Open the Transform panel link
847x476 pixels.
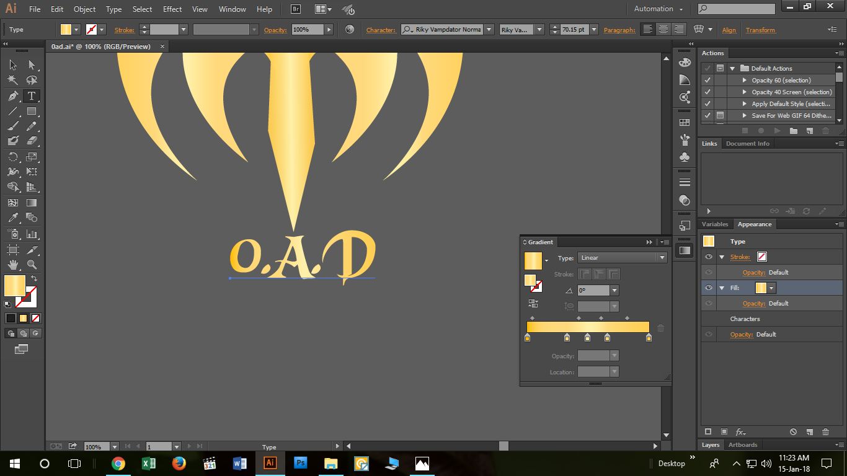coord(760,30)
